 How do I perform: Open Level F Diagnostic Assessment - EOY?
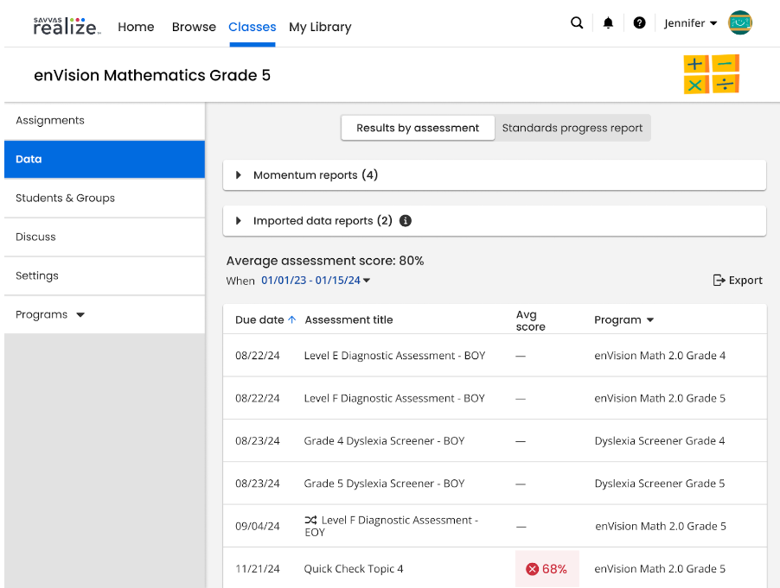pos(392,526)
